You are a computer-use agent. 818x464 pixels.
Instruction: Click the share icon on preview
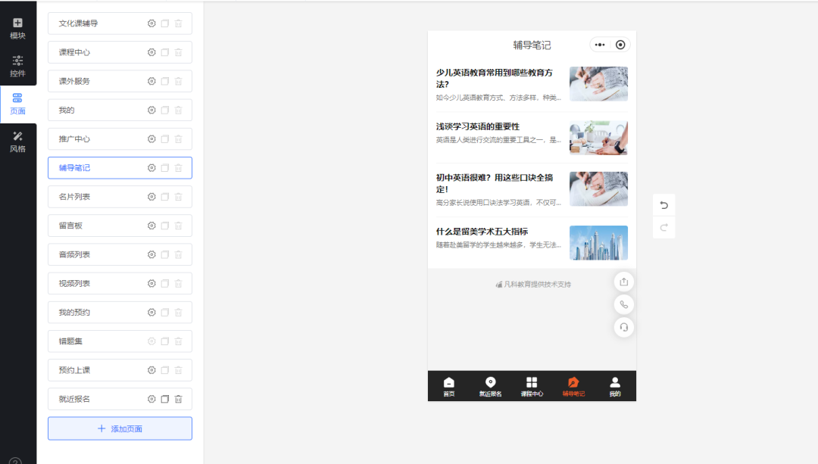click(623, 282)
